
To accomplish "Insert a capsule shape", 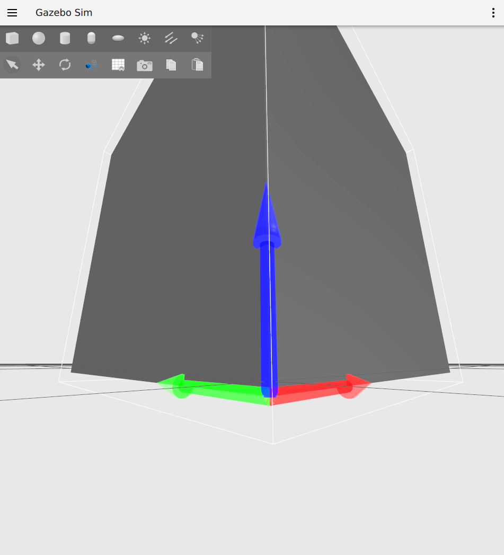I will 91,38.
